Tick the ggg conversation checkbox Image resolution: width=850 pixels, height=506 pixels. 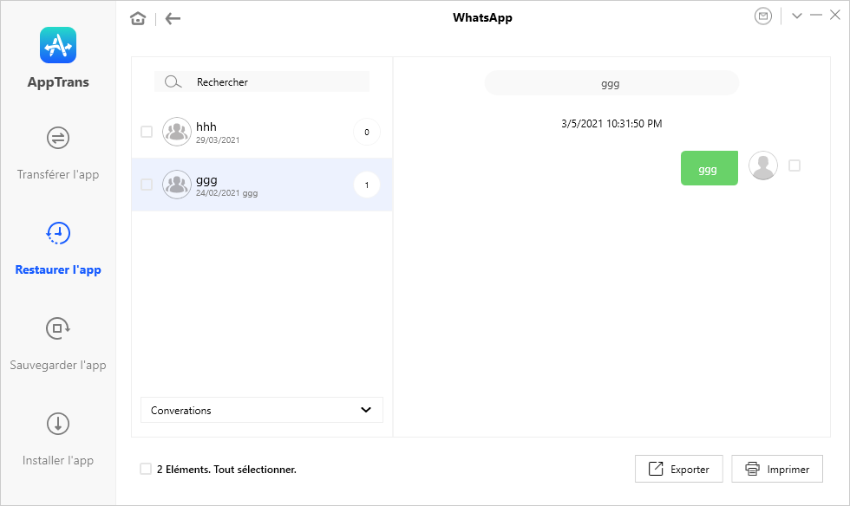(x=147, y=185)
